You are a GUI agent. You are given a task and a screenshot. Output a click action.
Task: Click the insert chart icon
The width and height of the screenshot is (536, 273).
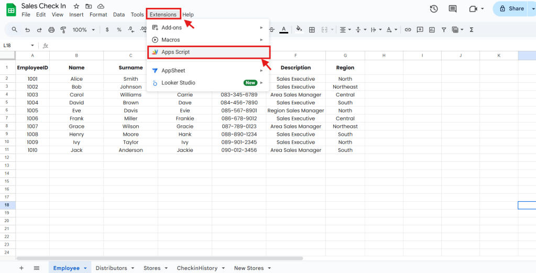pyautogui.click(x=432, y=30)
